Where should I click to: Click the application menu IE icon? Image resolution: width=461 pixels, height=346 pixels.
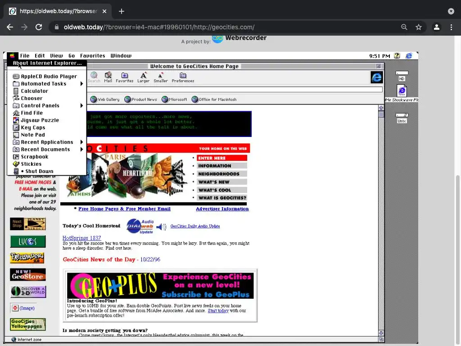click(409, 55)
